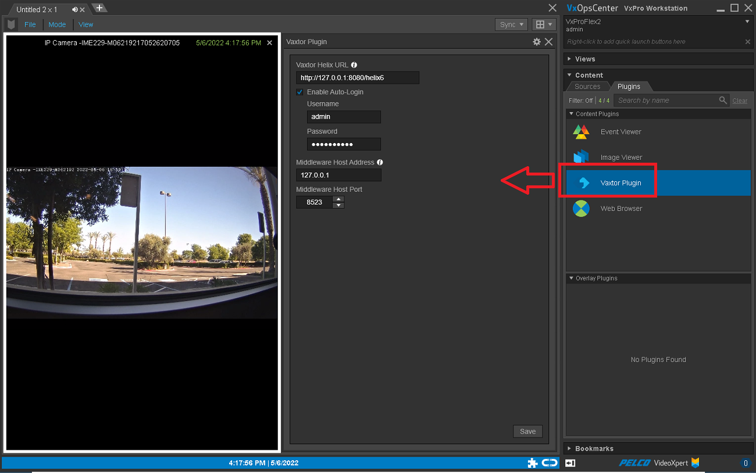This screenshot has width=756, height=473.
Task: Open the layout grid dropdown
Action: pos(543,24)
